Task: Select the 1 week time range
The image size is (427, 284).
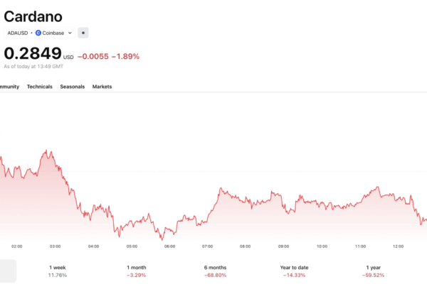Action: point(57,271)
